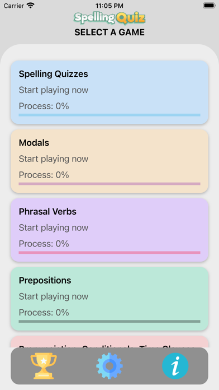The width and height of the screenshot is (219, 390).
Task: Tap the 11:05 PM clock
Action: [109, 6]
